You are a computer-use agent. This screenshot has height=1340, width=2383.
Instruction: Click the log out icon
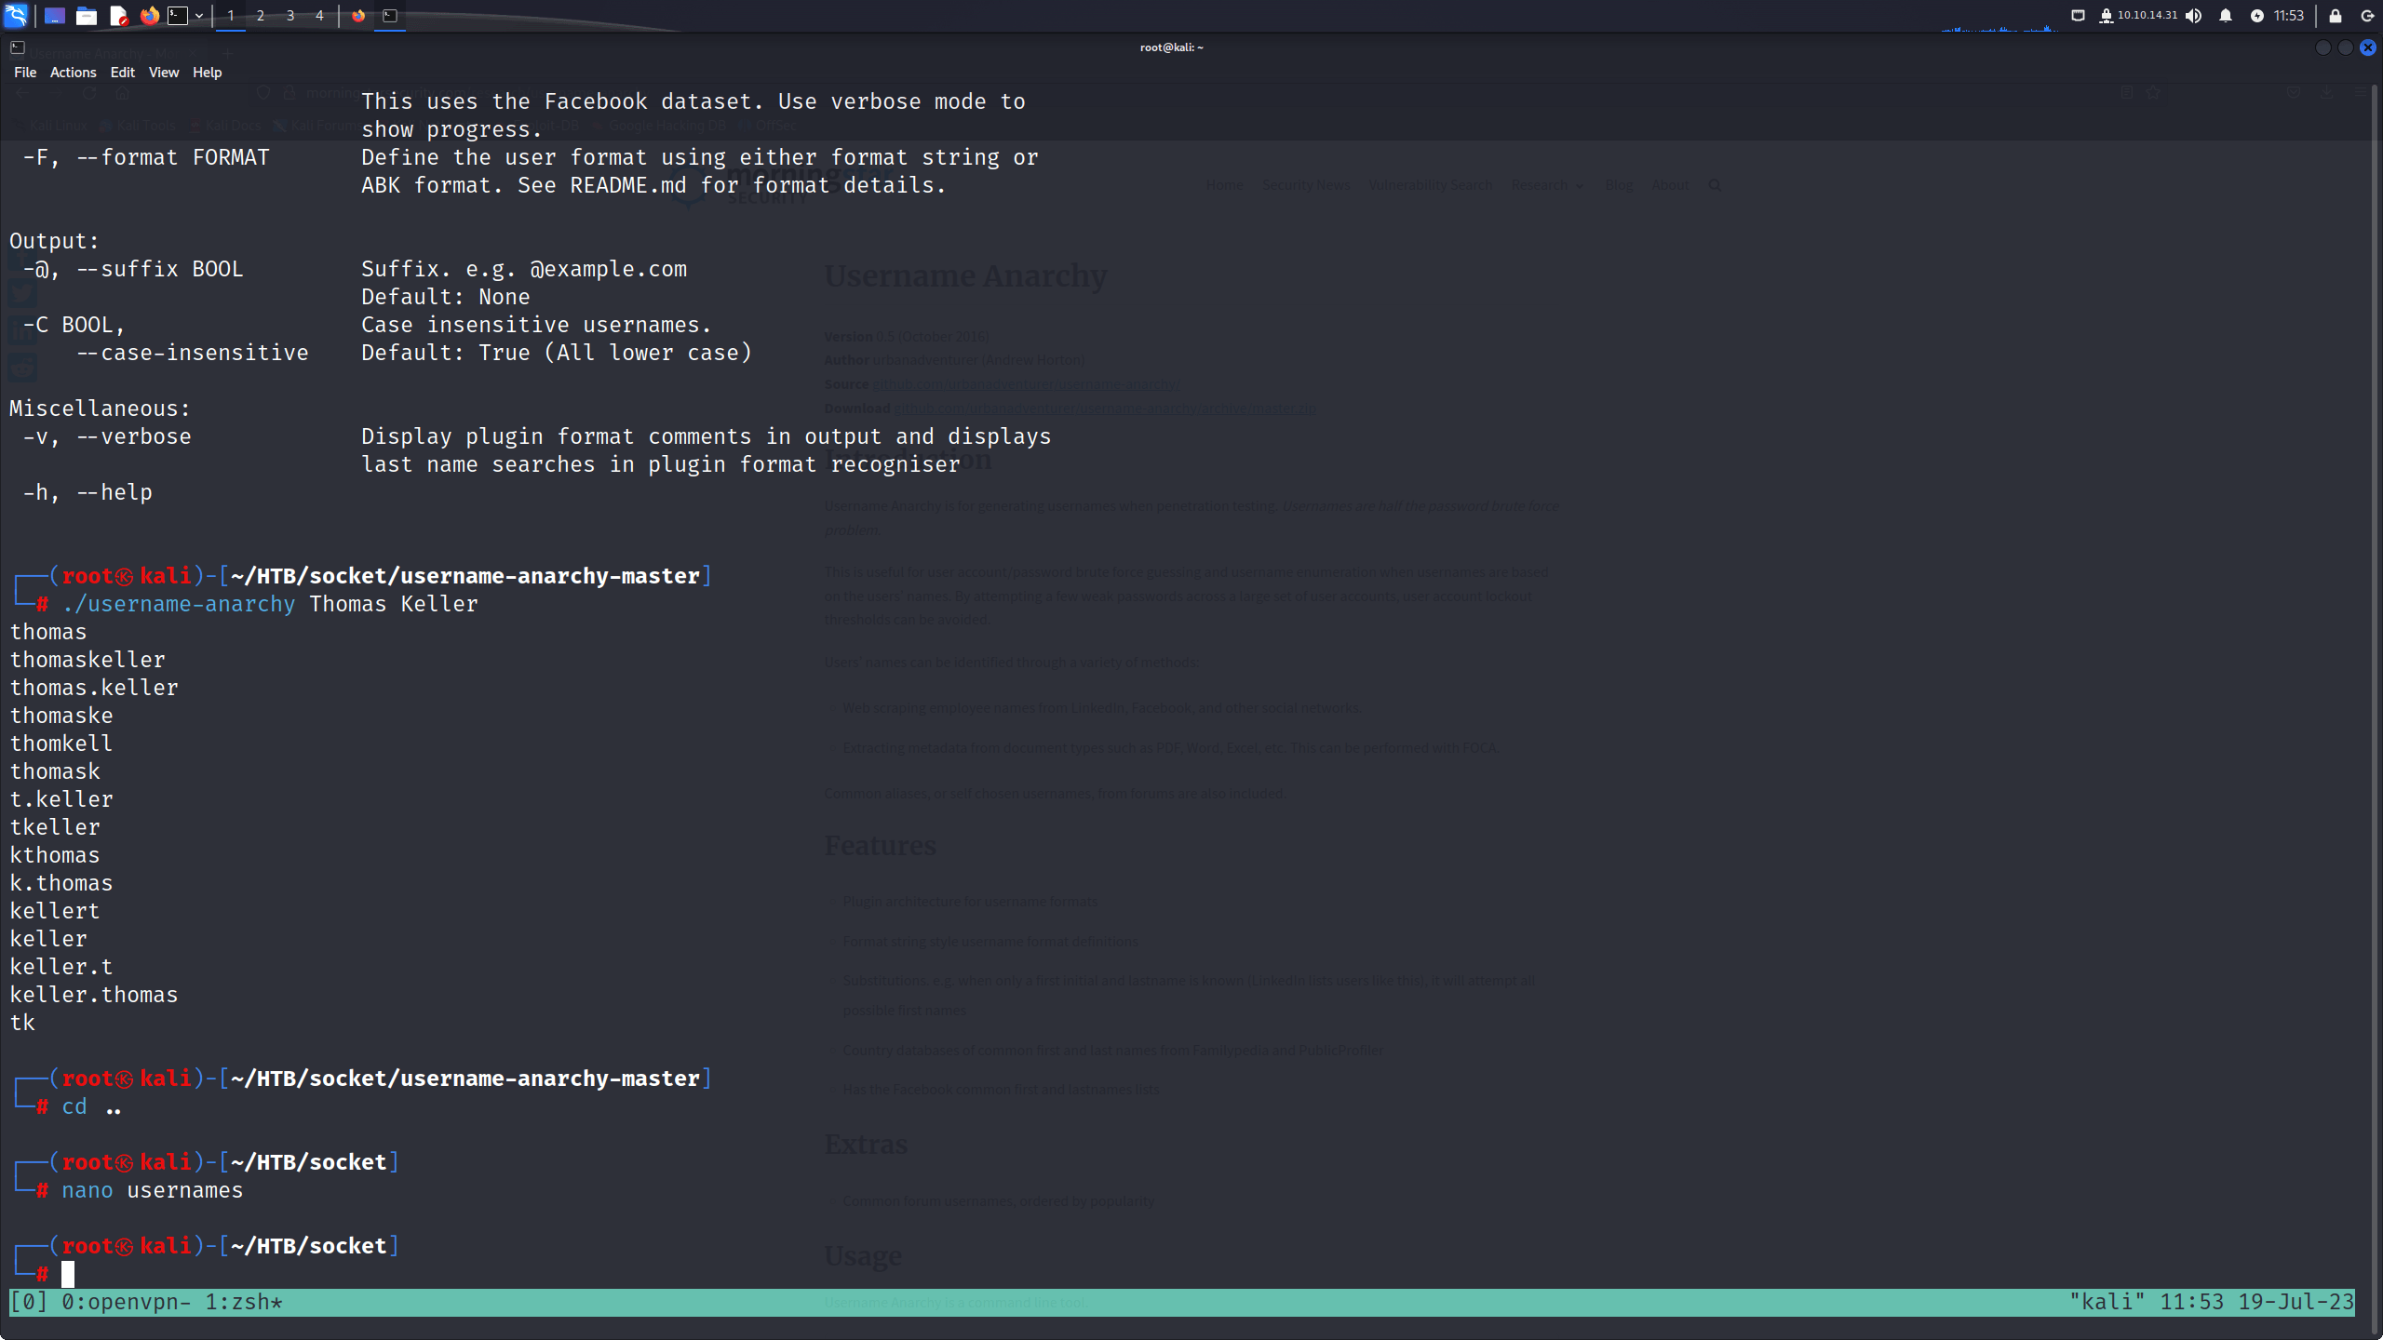tap(2367, 16)
